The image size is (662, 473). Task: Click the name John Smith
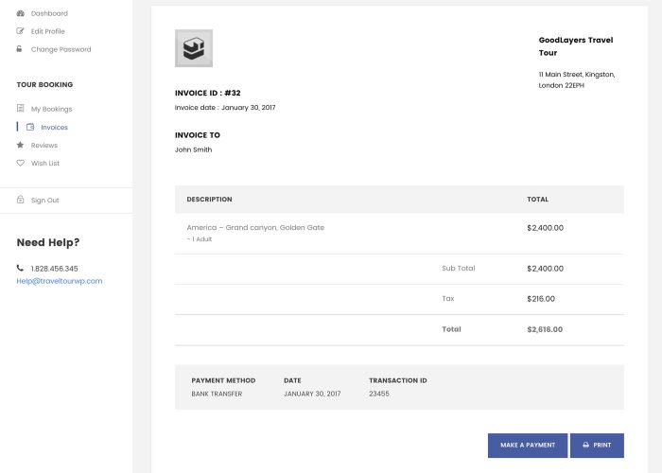[x=193, y=149]
